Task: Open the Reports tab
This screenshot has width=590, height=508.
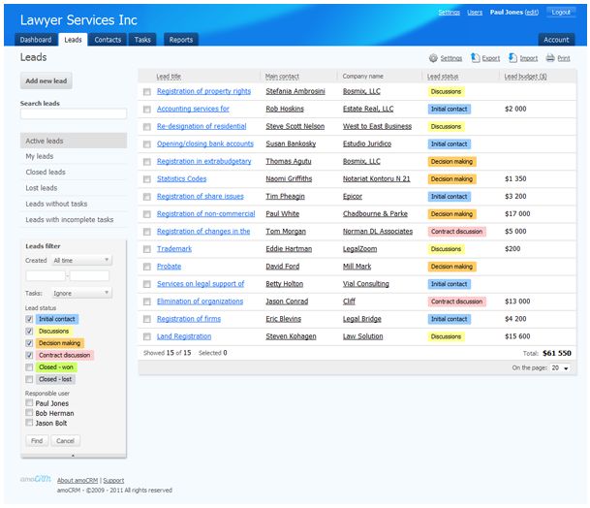Action: [181, 40]
